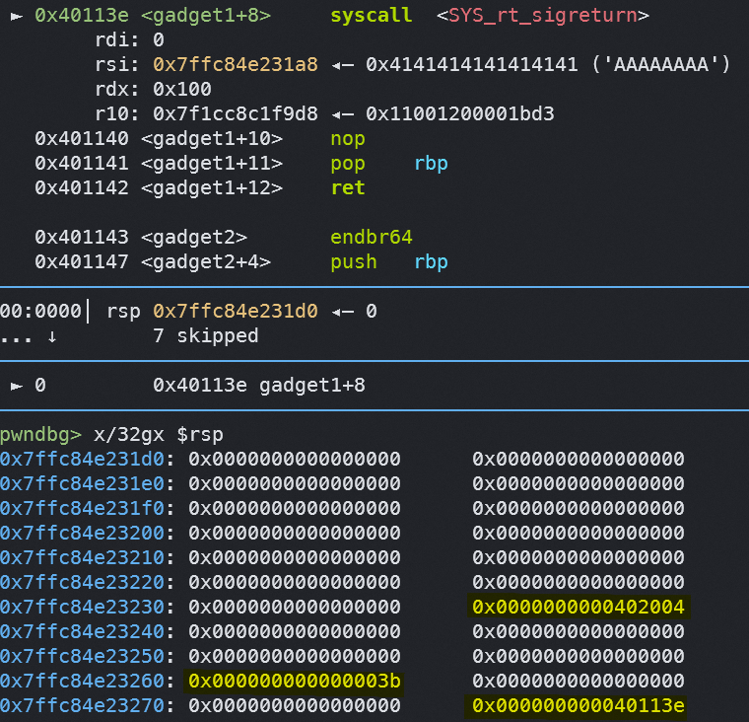
Task: Click the backtrace frame arrow marker
Action: click(x=17, y=386)
